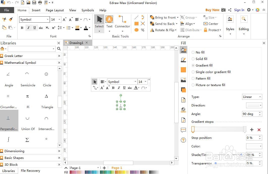268x174 pixels.
Task: Pick the line drawing tool
Action: point(137,17)
